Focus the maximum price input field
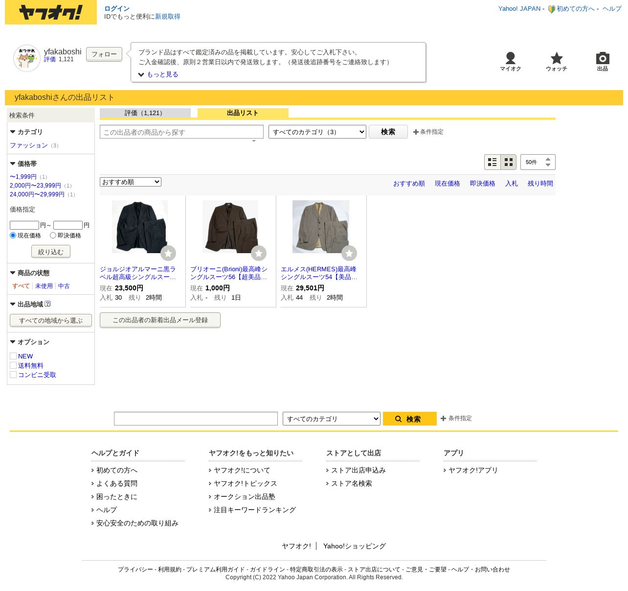The height and width of the screenshot is (591, 628). (x=68, y=225)
